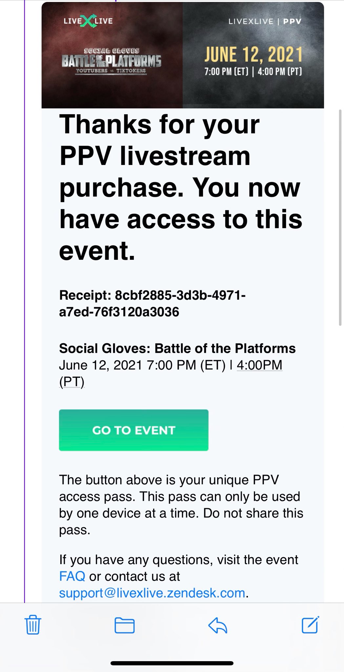Select the underlined 4:00PM (PT) link

[259, 364]
